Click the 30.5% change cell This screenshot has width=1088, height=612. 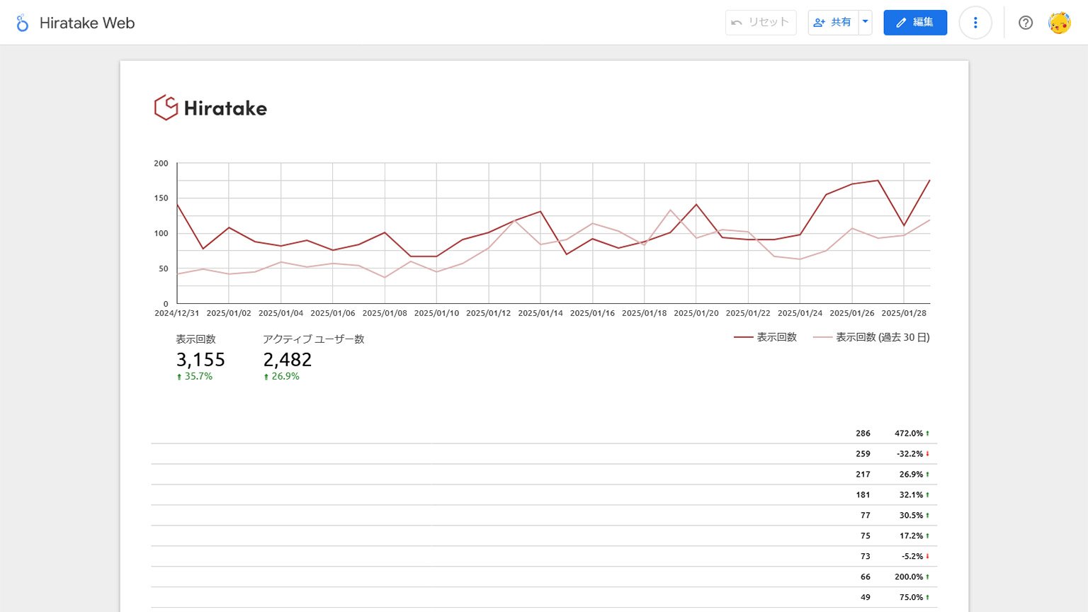(914, 516)
